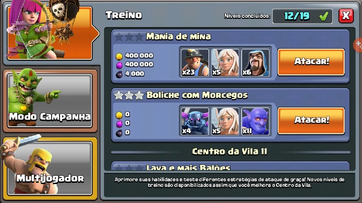Attack the Mania de Mina level
The image size is (362, 203).
(311, 62)
